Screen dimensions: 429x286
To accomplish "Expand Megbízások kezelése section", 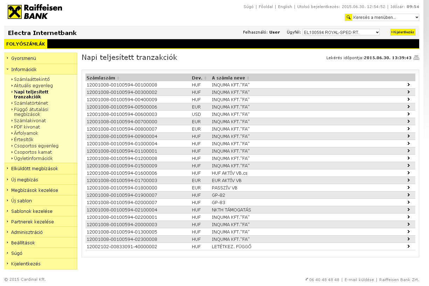I will coord(41,190).
